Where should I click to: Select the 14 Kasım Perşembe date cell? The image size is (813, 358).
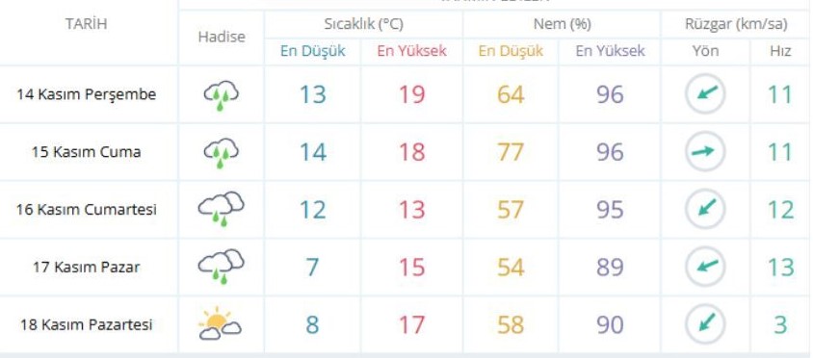[86, 95]
